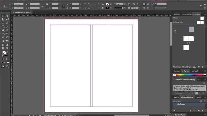Viewport: 207px width, 116px height.
Task: Apply Color button in the toolbox
Action: point(2,63)
